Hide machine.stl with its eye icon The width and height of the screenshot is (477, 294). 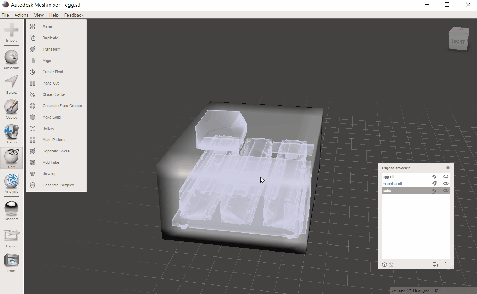click(x=446, y=184)
